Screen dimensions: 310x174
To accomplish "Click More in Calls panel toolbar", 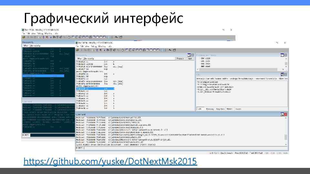I will (x=281, y=79).
